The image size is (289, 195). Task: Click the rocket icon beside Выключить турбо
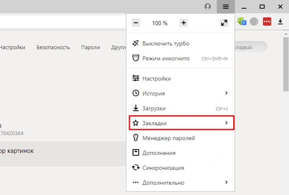(x=136, y=43)
